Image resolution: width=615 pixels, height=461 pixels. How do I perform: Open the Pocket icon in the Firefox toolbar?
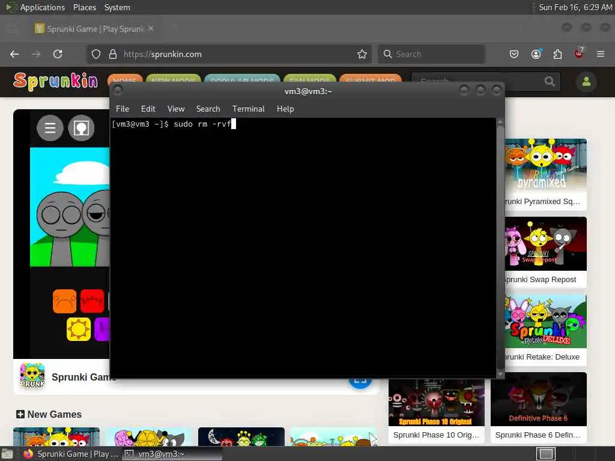coord(514,54)
